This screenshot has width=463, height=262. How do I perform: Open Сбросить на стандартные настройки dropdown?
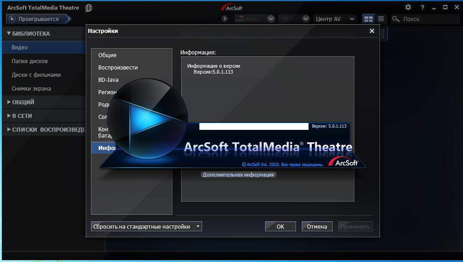pyautogui.click(x=146, y=227)
